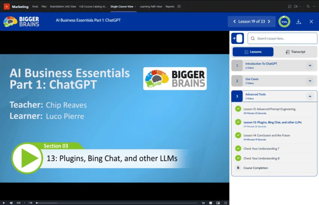Click the completed checkmark for Lesson 13
319x205 pixels.
238,122
